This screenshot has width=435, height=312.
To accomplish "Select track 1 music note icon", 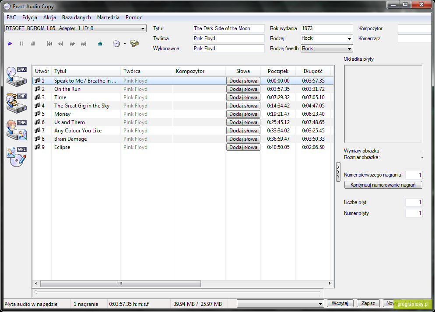I will point(38,81).
